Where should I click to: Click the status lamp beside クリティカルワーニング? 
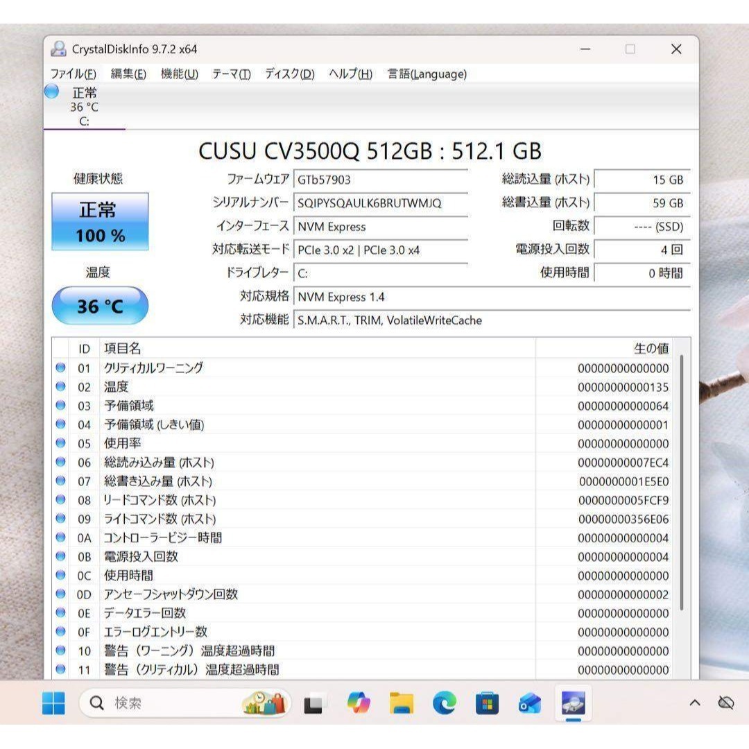(x=61, y=368)
